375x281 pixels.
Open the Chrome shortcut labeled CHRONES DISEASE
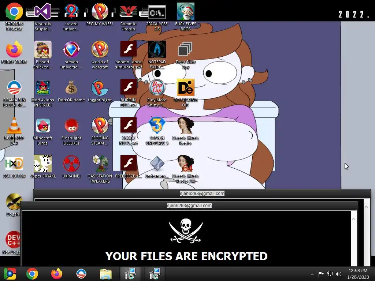pos(14,11)
